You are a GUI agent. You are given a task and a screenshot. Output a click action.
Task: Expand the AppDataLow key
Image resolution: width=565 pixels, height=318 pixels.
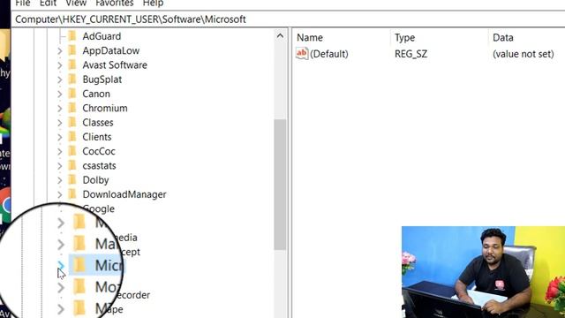60,51
